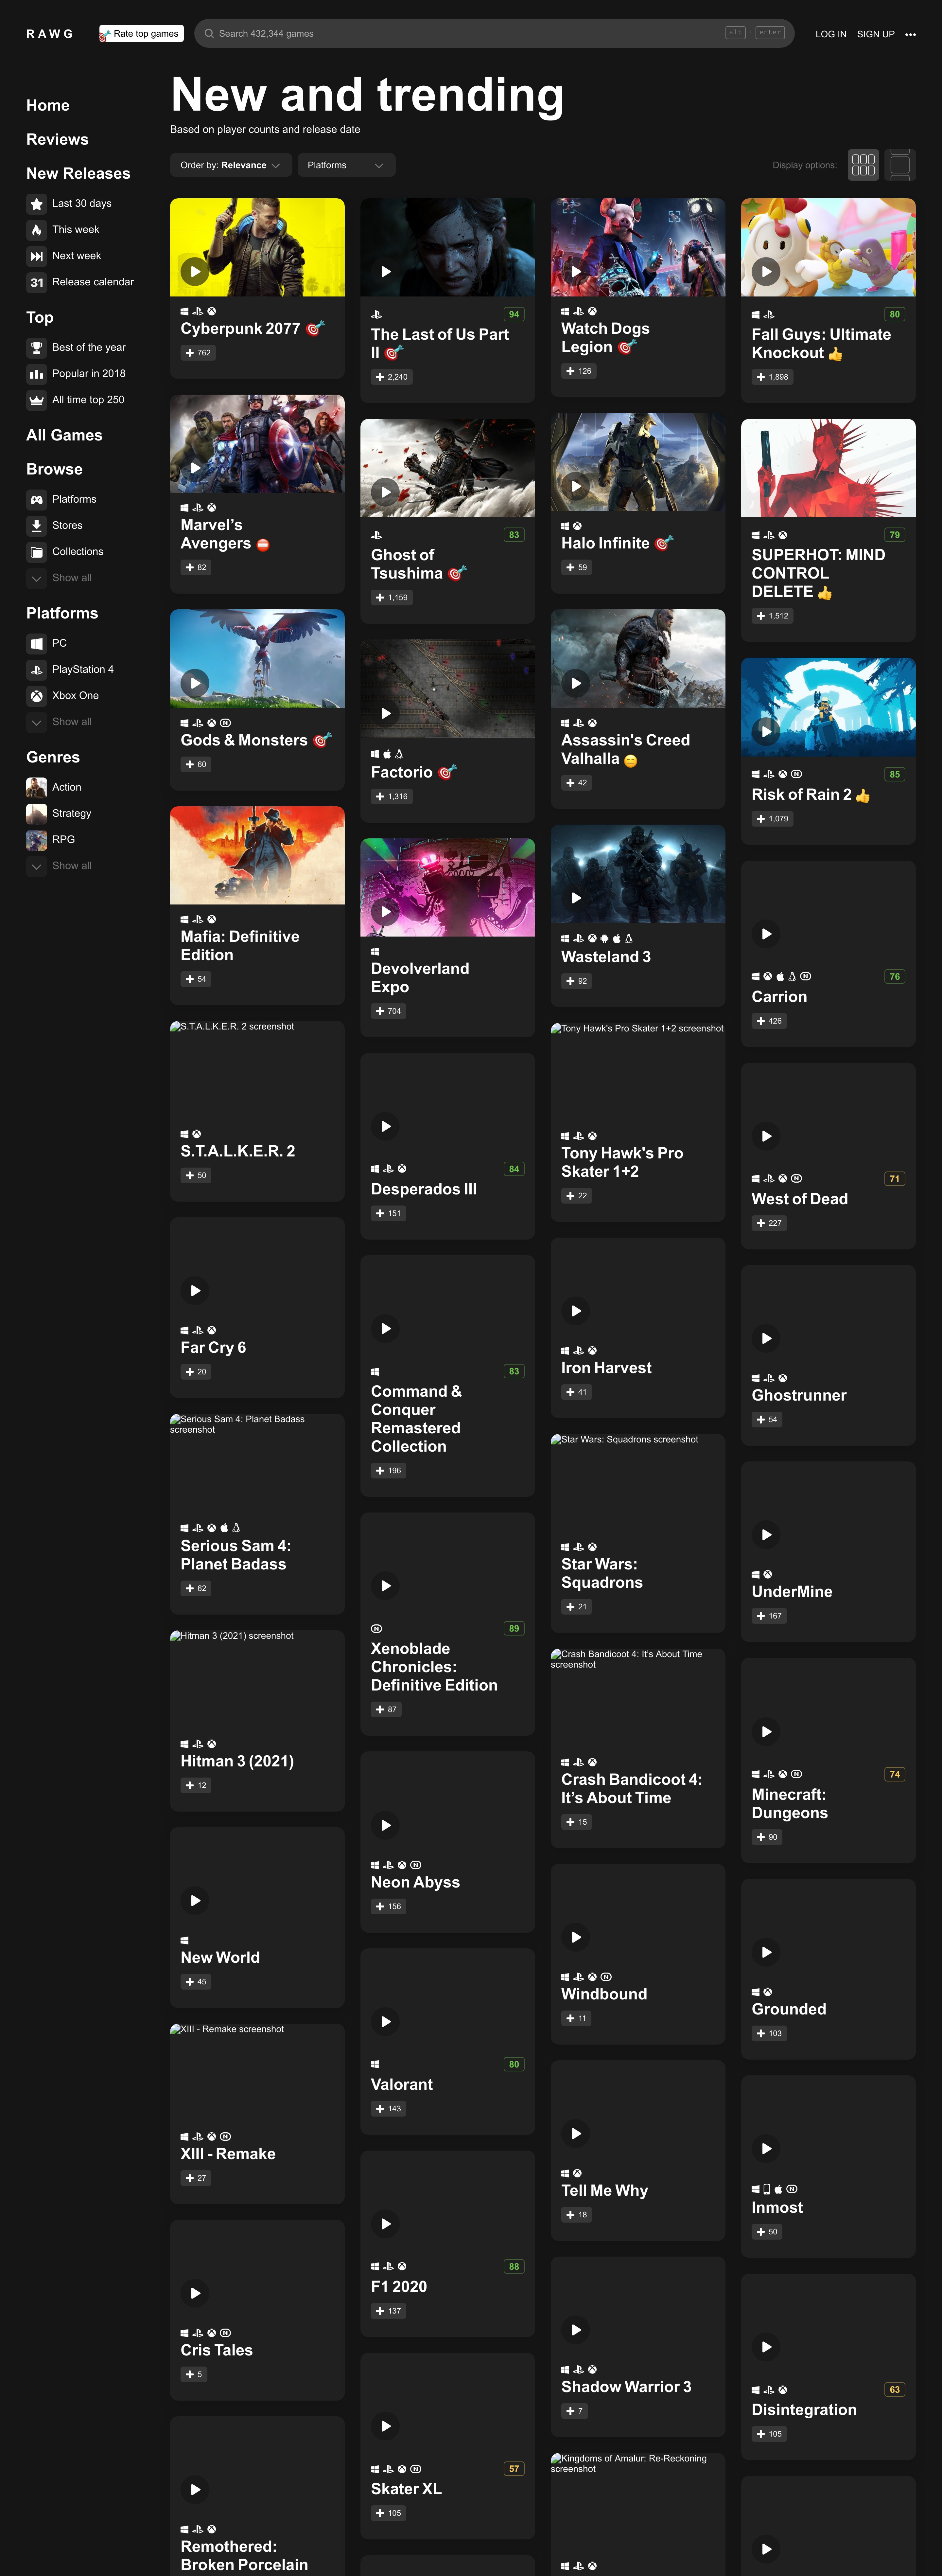Image resolution: width=942 pixels, height=2576 pixels.
Task: Play the Ghost of Tsushima video preview
Action: [x=386, y=492]
